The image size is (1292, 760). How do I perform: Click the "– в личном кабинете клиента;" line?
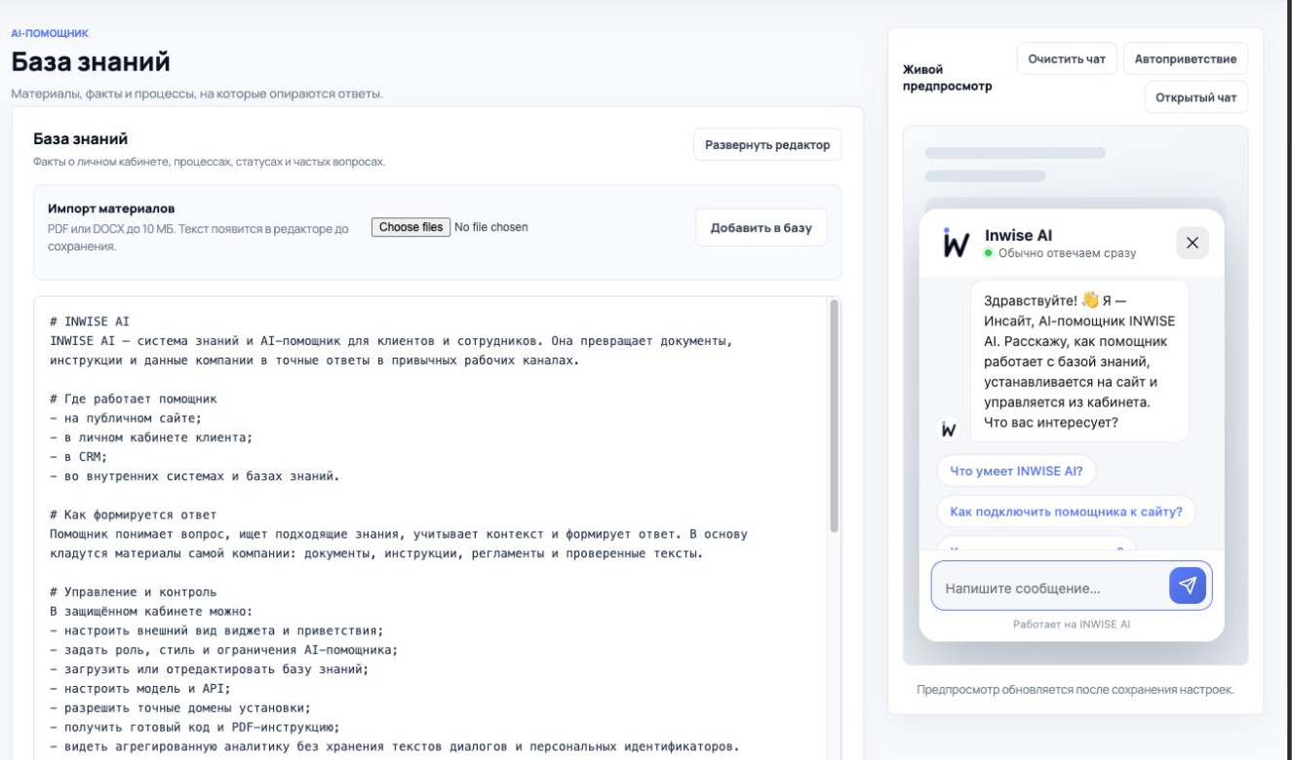coord(150,437)
